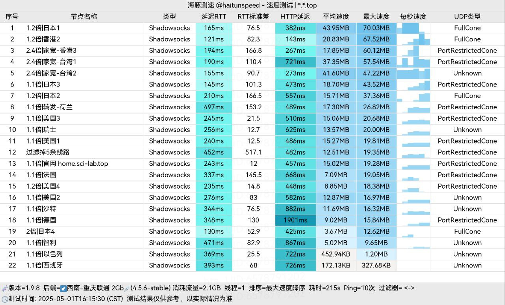Click the 过滤掉5条线路 row name
The image size is (505, 305).
tap(48, 152)
